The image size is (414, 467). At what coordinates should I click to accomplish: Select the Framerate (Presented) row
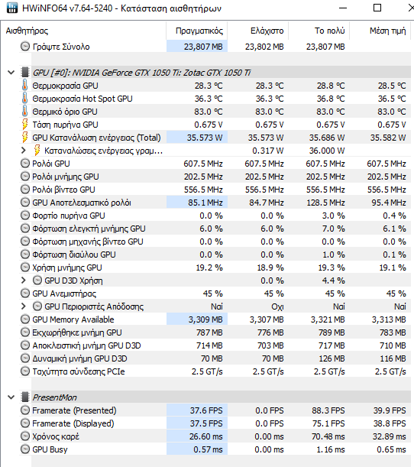215,410
